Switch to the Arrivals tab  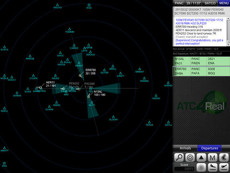[185, 148]
